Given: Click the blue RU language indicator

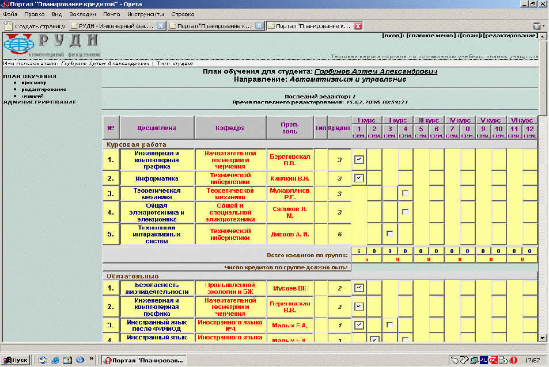Looking at the screenshot, I should tap(484, 360).
